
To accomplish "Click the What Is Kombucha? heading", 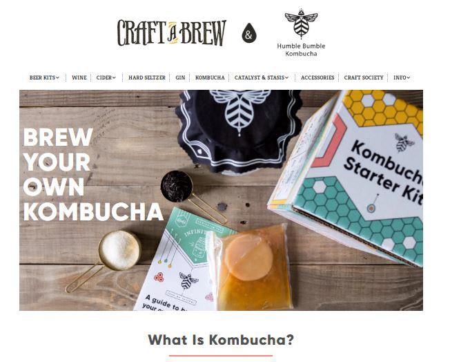I will click(221, 340).
